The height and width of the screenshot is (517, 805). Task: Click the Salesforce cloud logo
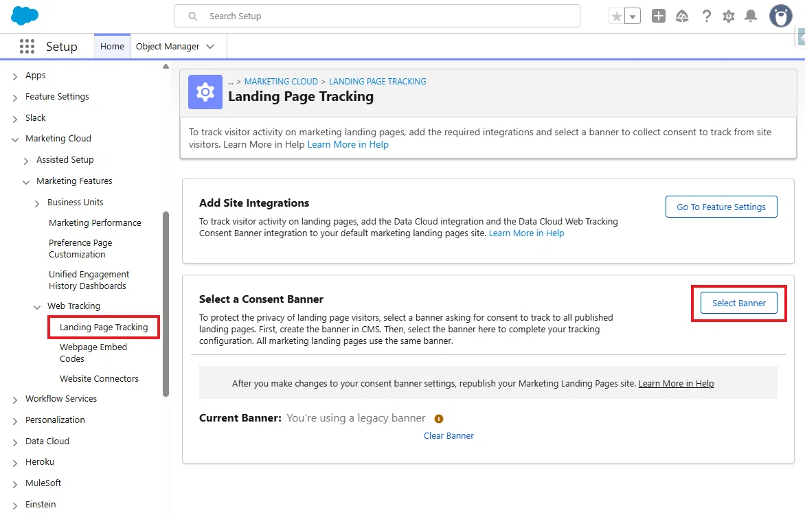pos(25,15)
